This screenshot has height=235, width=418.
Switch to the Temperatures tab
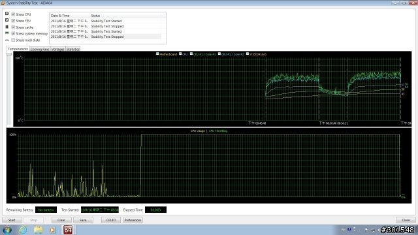(18, 49)
